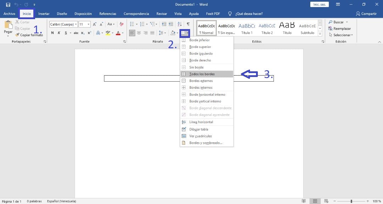383x204 pixels.
Task: Apply the Título 1 style thumbnail
Action: [247, 28]
